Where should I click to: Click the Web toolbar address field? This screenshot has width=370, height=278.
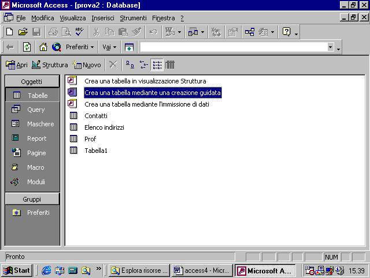[x=234, y=47]
